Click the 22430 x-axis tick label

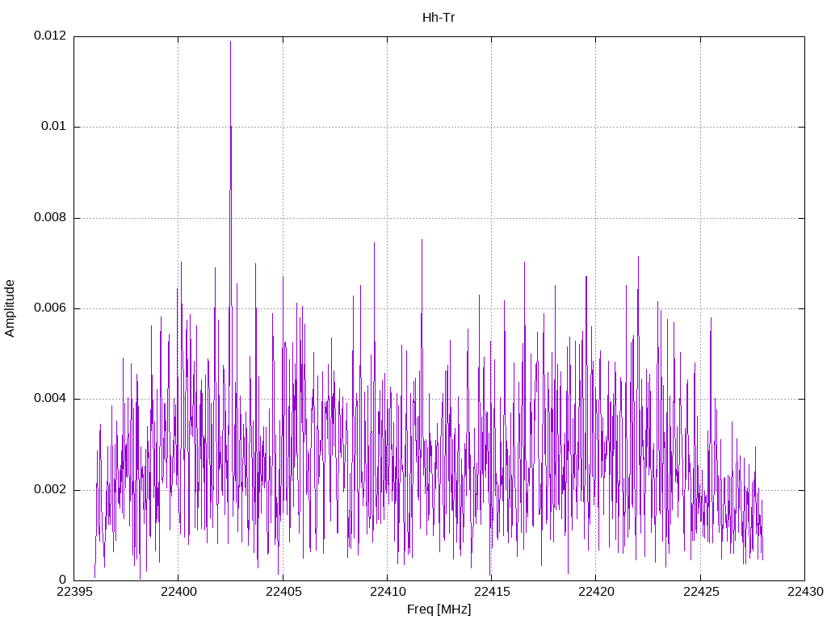(x=805, y=592)
